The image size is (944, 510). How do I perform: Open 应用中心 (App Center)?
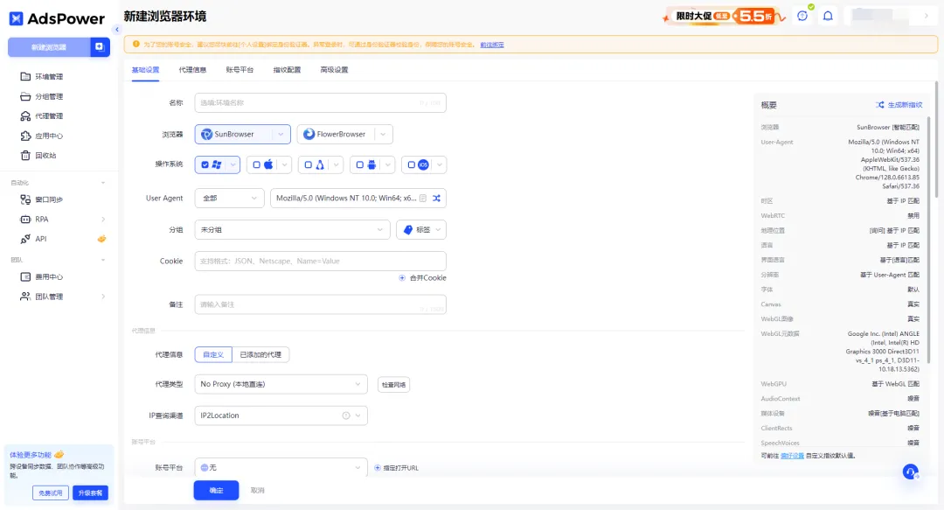pyautogui.click(x=42, y=136)
